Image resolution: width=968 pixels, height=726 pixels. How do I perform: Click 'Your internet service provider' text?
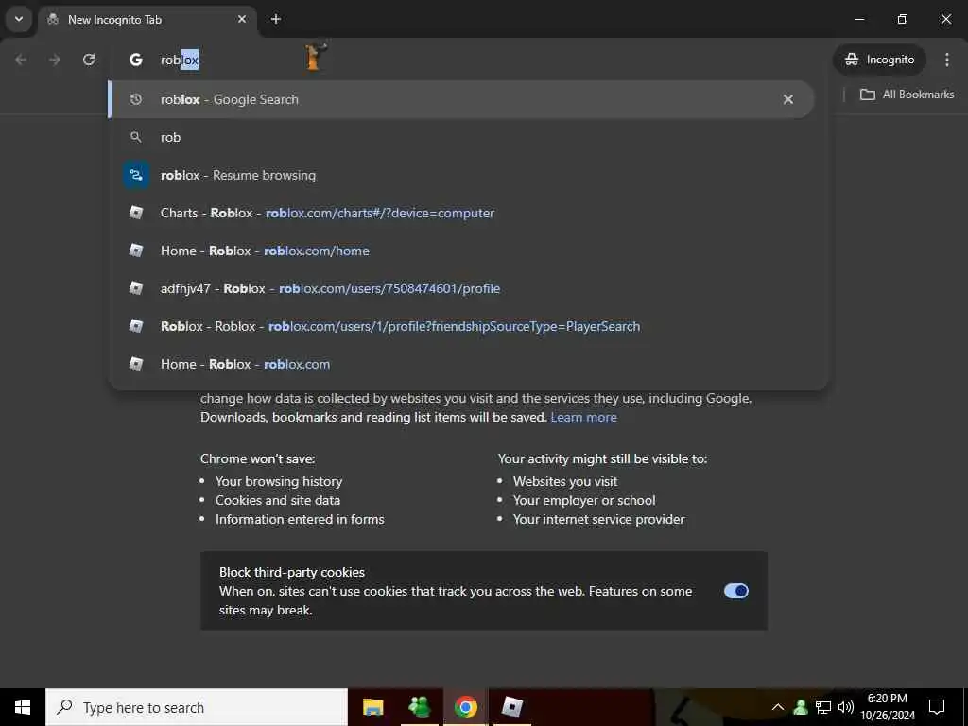point(598,519)
